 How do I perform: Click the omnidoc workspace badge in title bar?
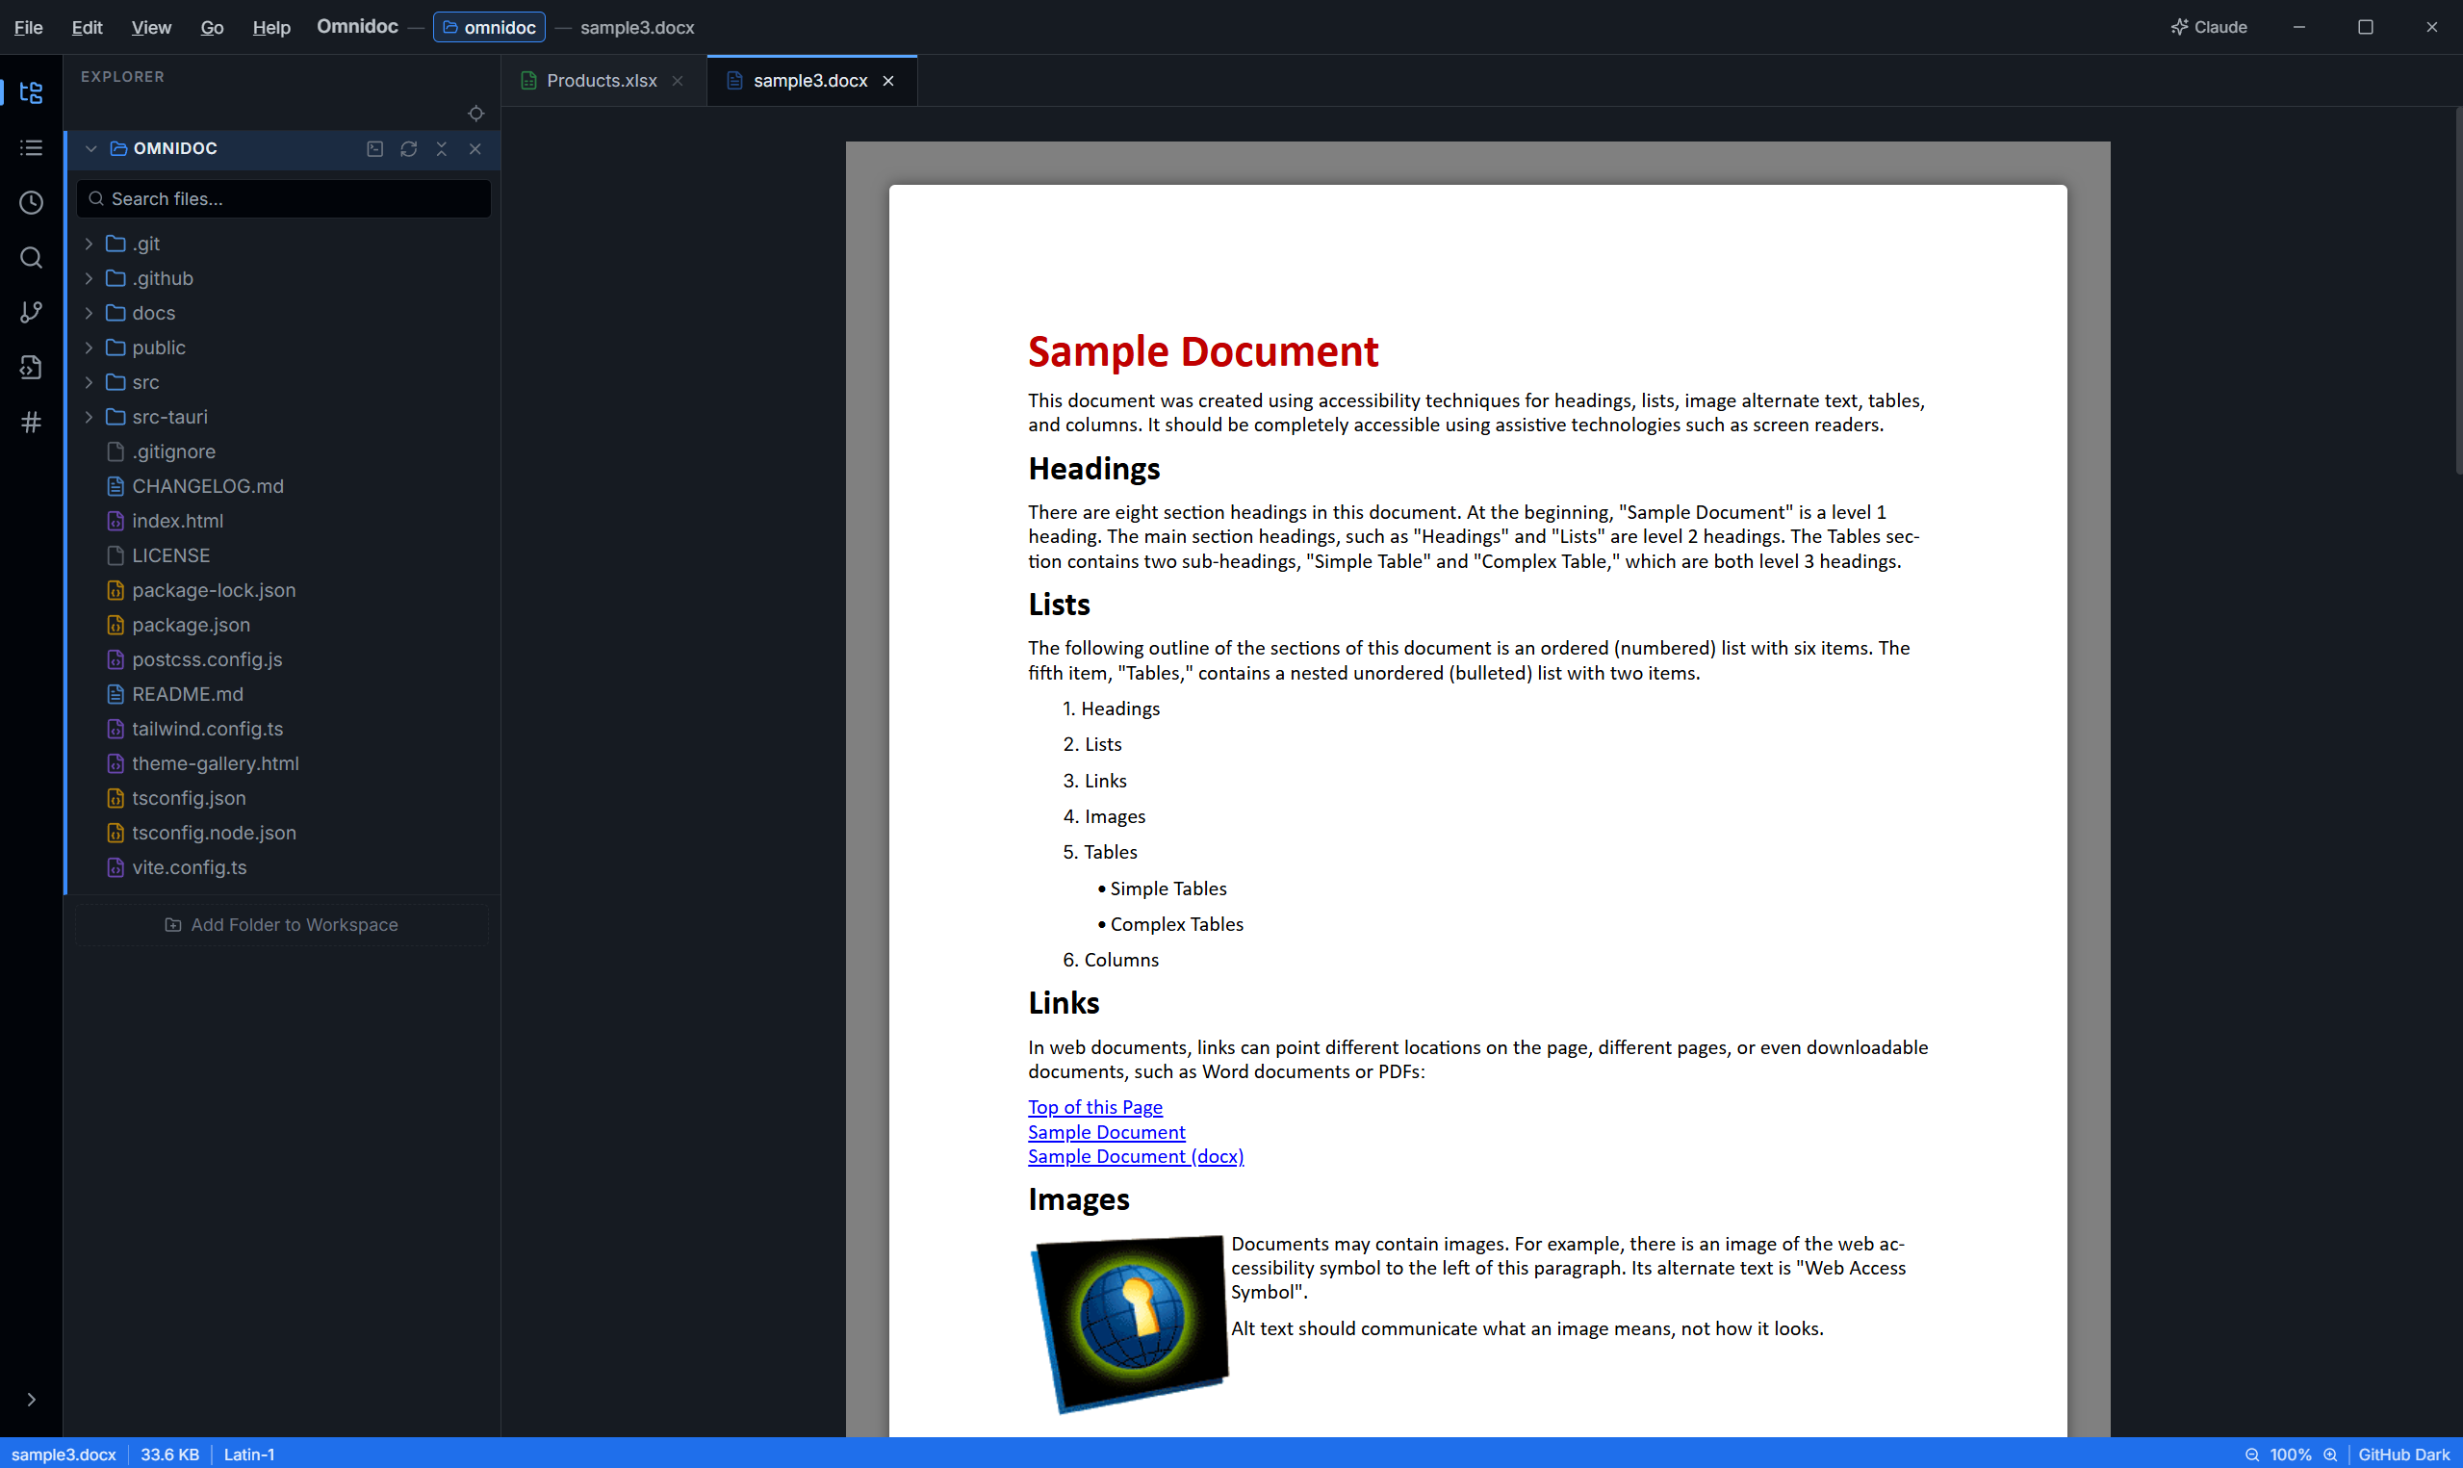pos(490,28)
